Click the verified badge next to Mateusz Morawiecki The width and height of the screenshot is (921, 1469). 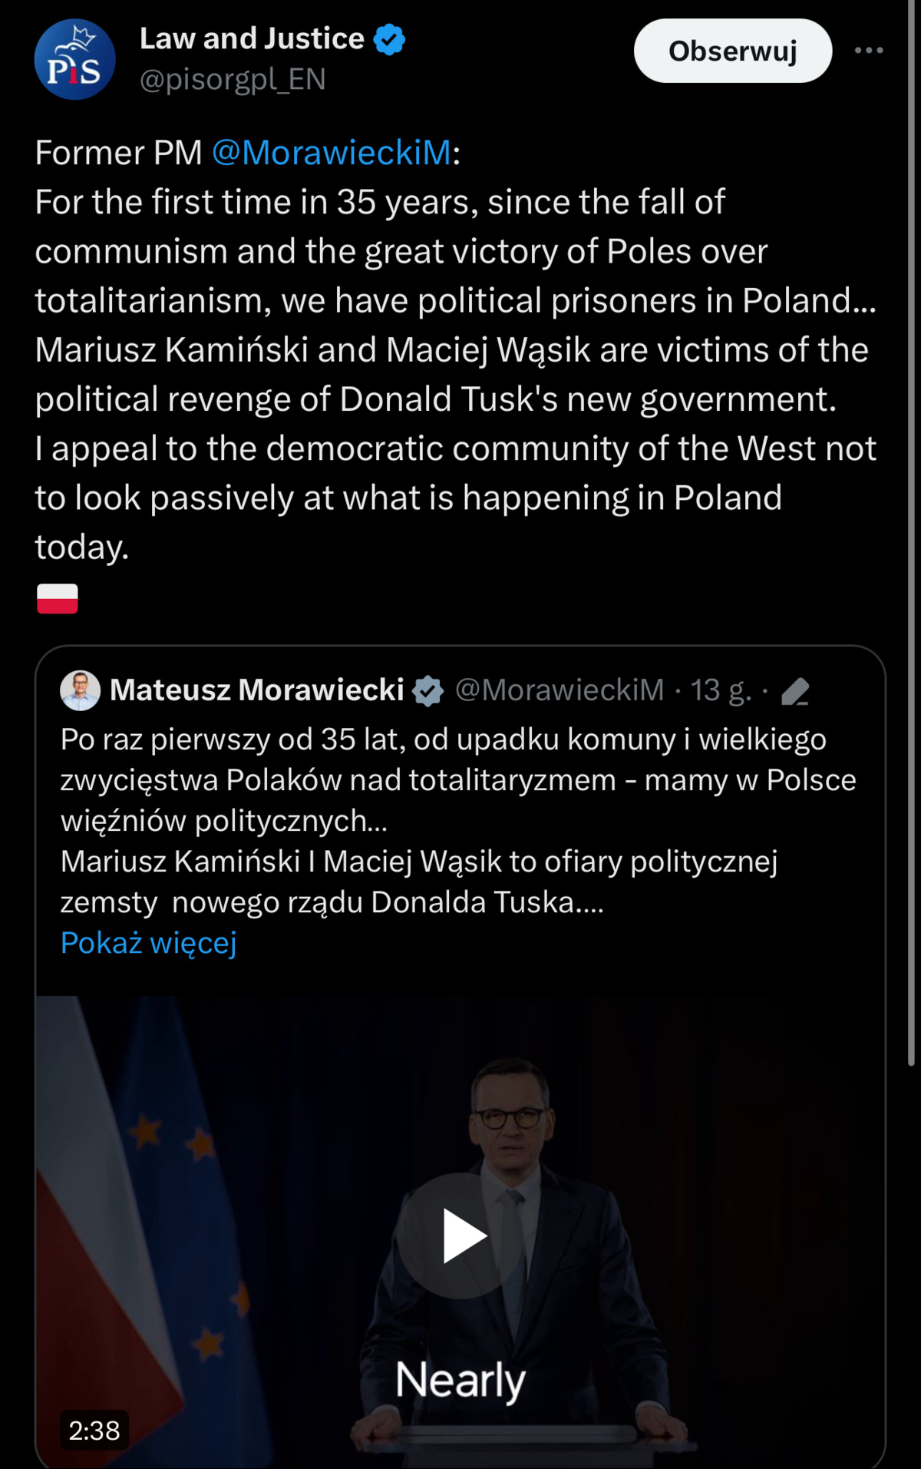427,690
